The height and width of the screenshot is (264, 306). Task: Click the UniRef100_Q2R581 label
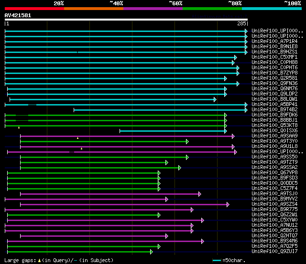click(x=274, y=78)
